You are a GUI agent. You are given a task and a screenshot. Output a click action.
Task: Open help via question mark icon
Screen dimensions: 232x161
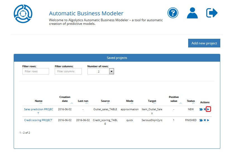pos(173,13)
